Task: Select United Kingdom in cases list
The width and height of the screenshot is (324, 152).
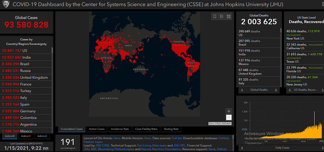Action: pyautogui.click(x=26, y=78)
